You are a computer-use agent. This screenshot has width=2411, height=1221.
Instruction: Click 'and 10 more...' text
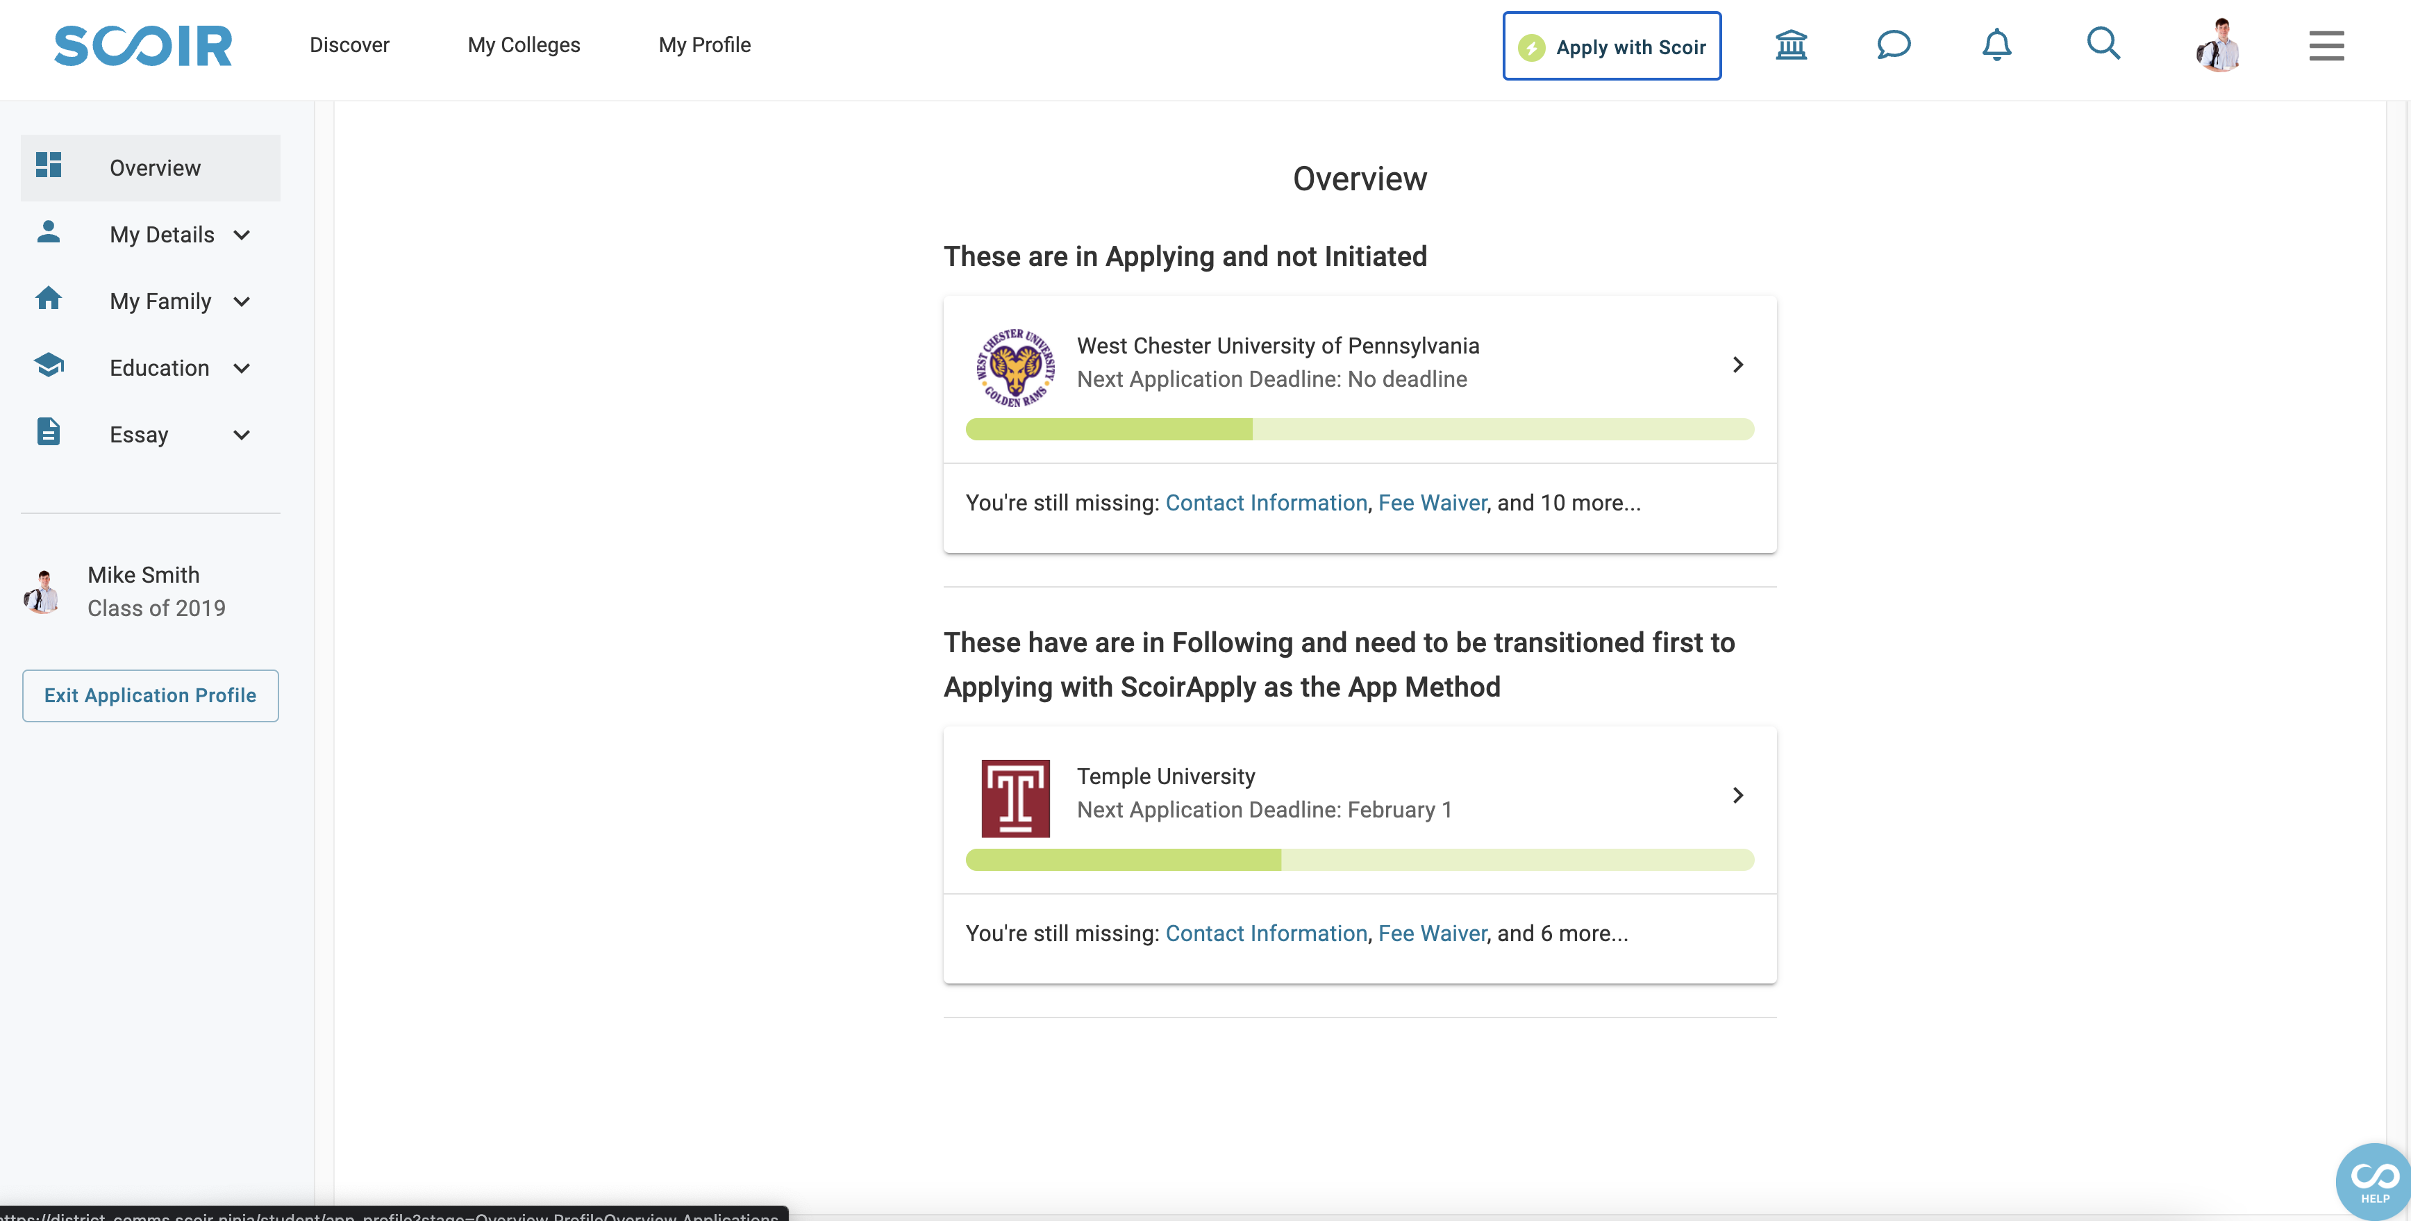coord(1569,503)
